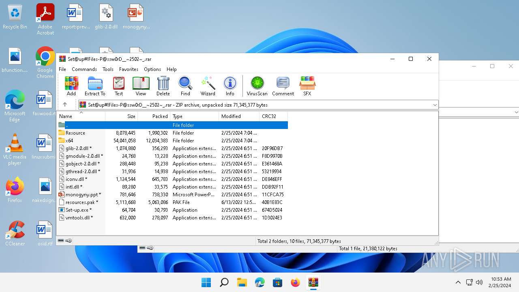Open the Windows Start button
Viewport: 519px width, 292px height.
pos(206,282)
